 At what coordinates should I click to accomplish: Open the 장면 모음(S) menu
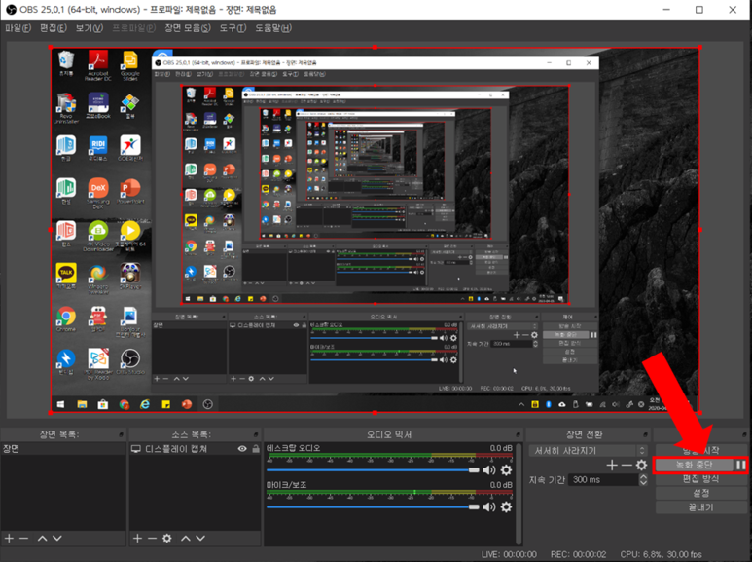tap(188, 28)
